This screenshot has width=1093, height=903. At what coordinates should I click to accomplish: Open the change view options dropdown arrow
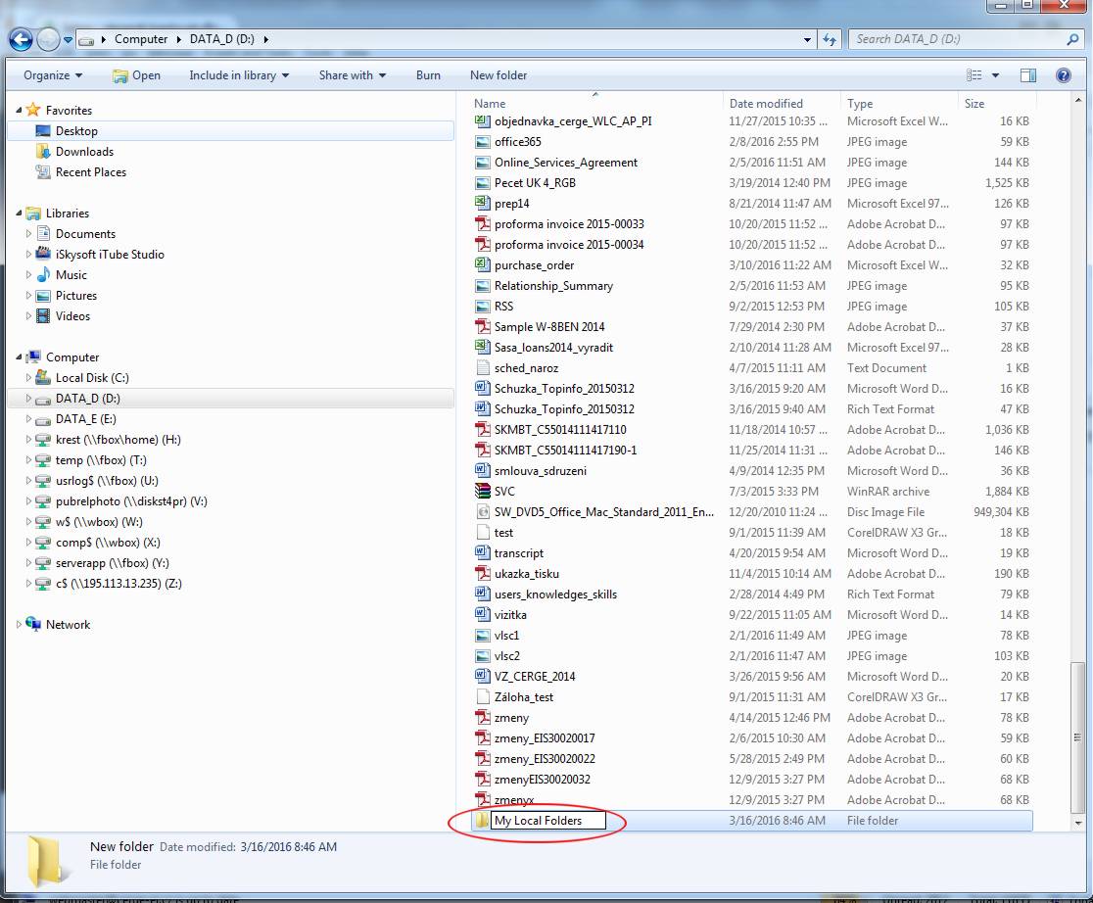click(995, 75)
